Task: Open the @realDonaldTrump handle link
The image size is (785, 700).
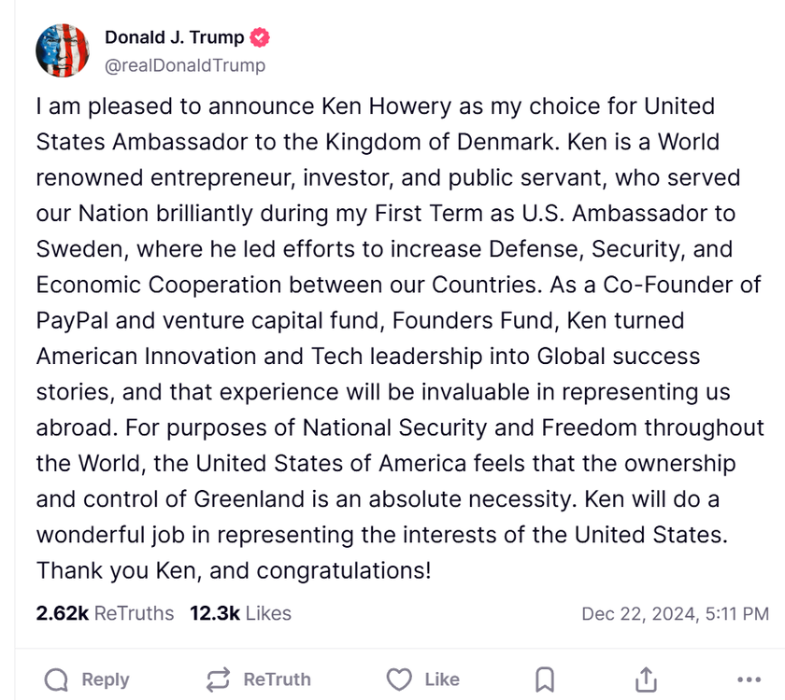Action: pos(185,65)
